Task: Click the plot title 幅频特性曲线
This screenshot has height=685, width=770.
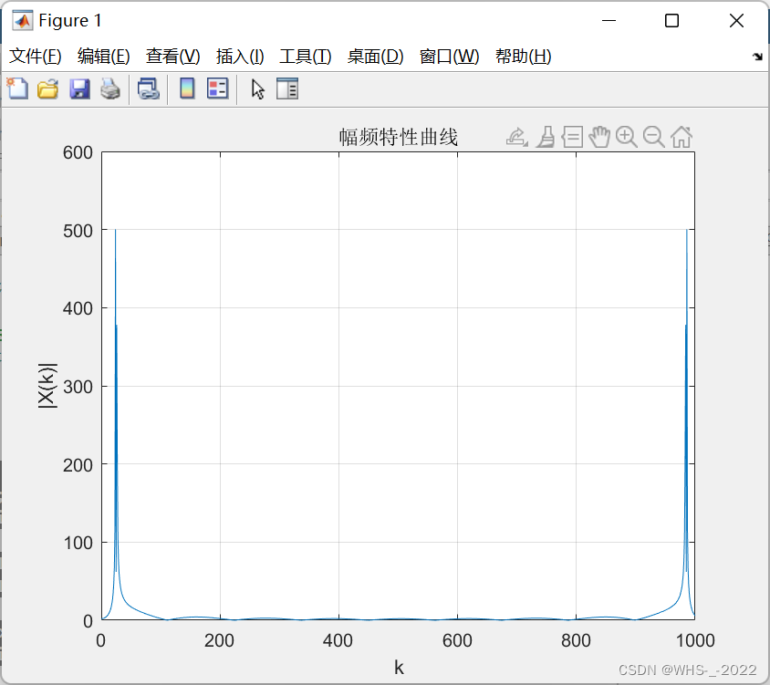Action: [x=399, y=137]
